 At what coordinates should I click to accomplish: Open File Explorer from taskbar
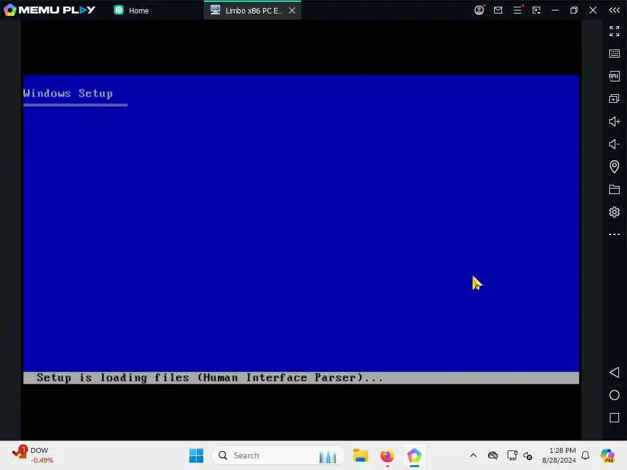coord(360,455)
